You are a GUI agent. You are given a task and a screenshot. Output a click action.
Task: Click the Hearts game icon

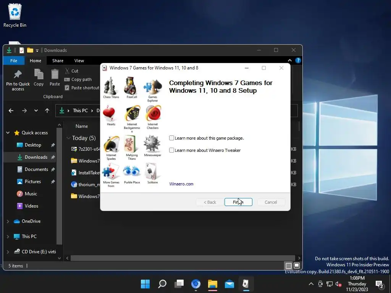coord(109,114)
